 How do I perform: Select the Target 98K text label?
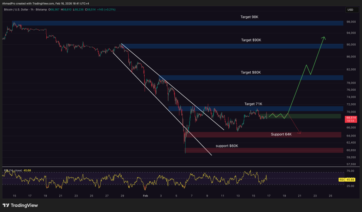pos(250,17)
